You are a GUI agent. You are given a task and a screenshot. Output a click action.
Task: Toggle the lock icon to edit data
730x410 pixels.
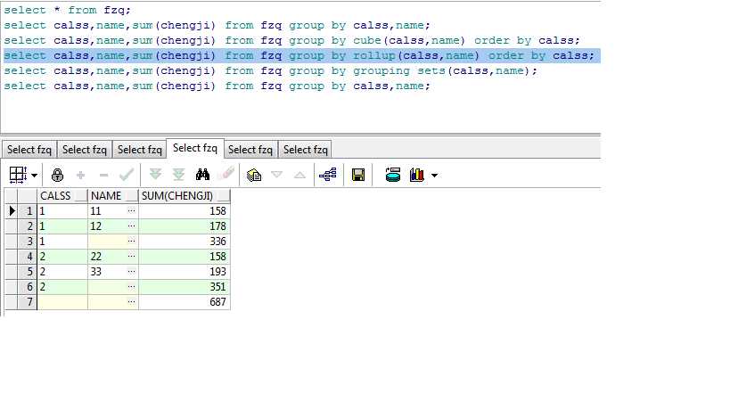pos(57,175)
